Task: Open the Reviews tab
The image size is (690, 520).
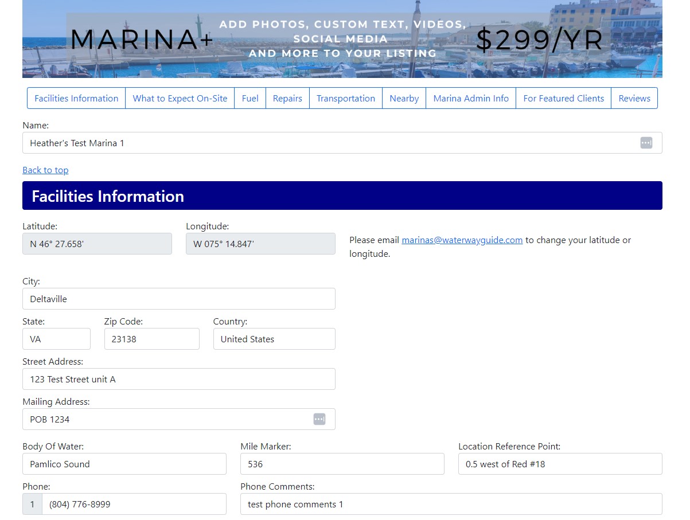Action: pos(634,98)
